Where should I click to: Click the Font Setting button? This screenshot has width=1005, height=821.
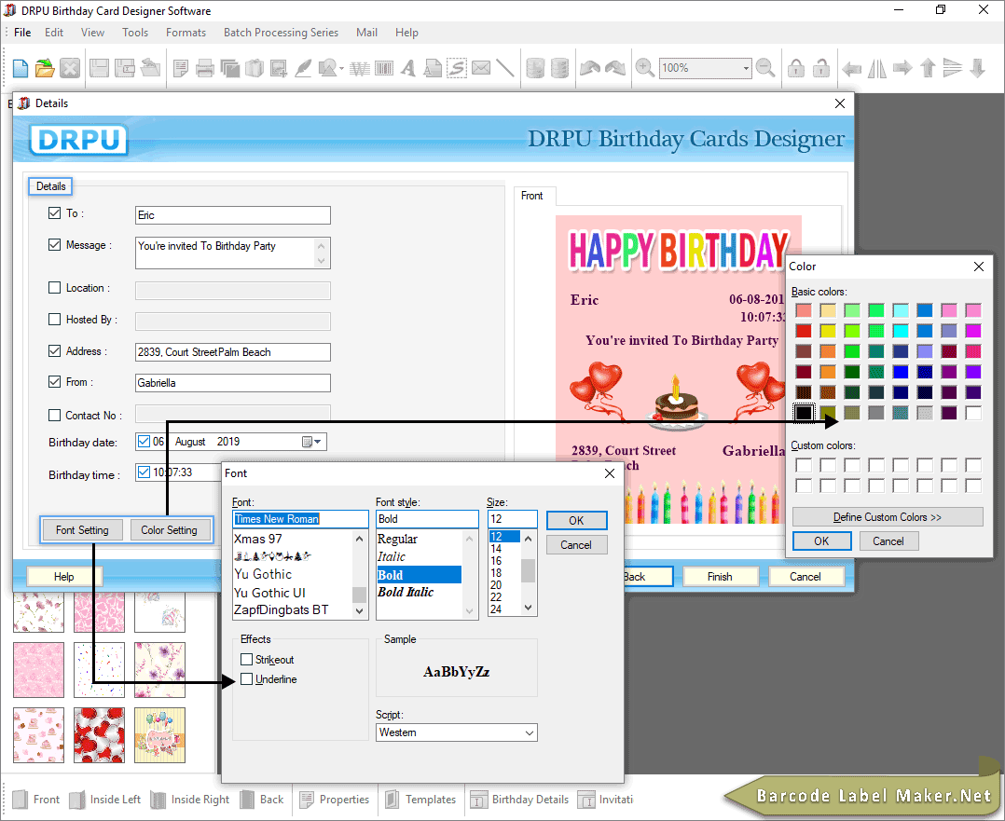[82, 530]
